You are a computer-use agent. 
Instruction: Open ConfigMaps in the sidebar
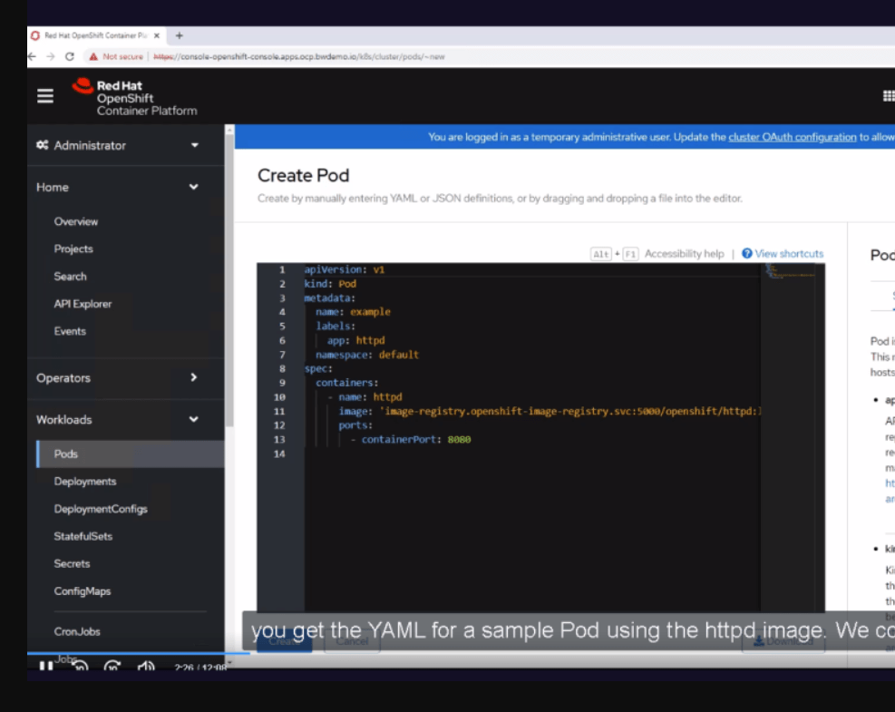(x=83, y=591)
